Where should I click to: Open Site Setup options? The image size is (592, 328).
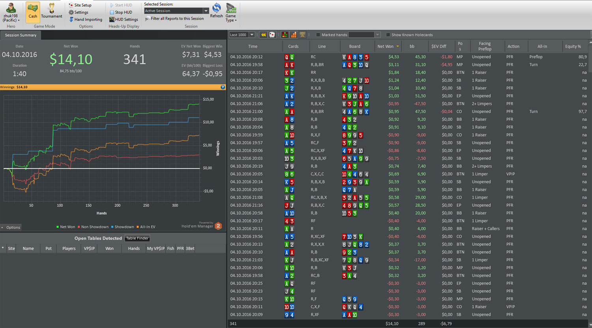(80, 5)
